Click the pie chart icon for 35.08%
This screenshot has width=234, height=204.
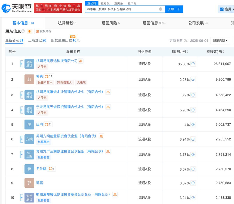[193, 64]
